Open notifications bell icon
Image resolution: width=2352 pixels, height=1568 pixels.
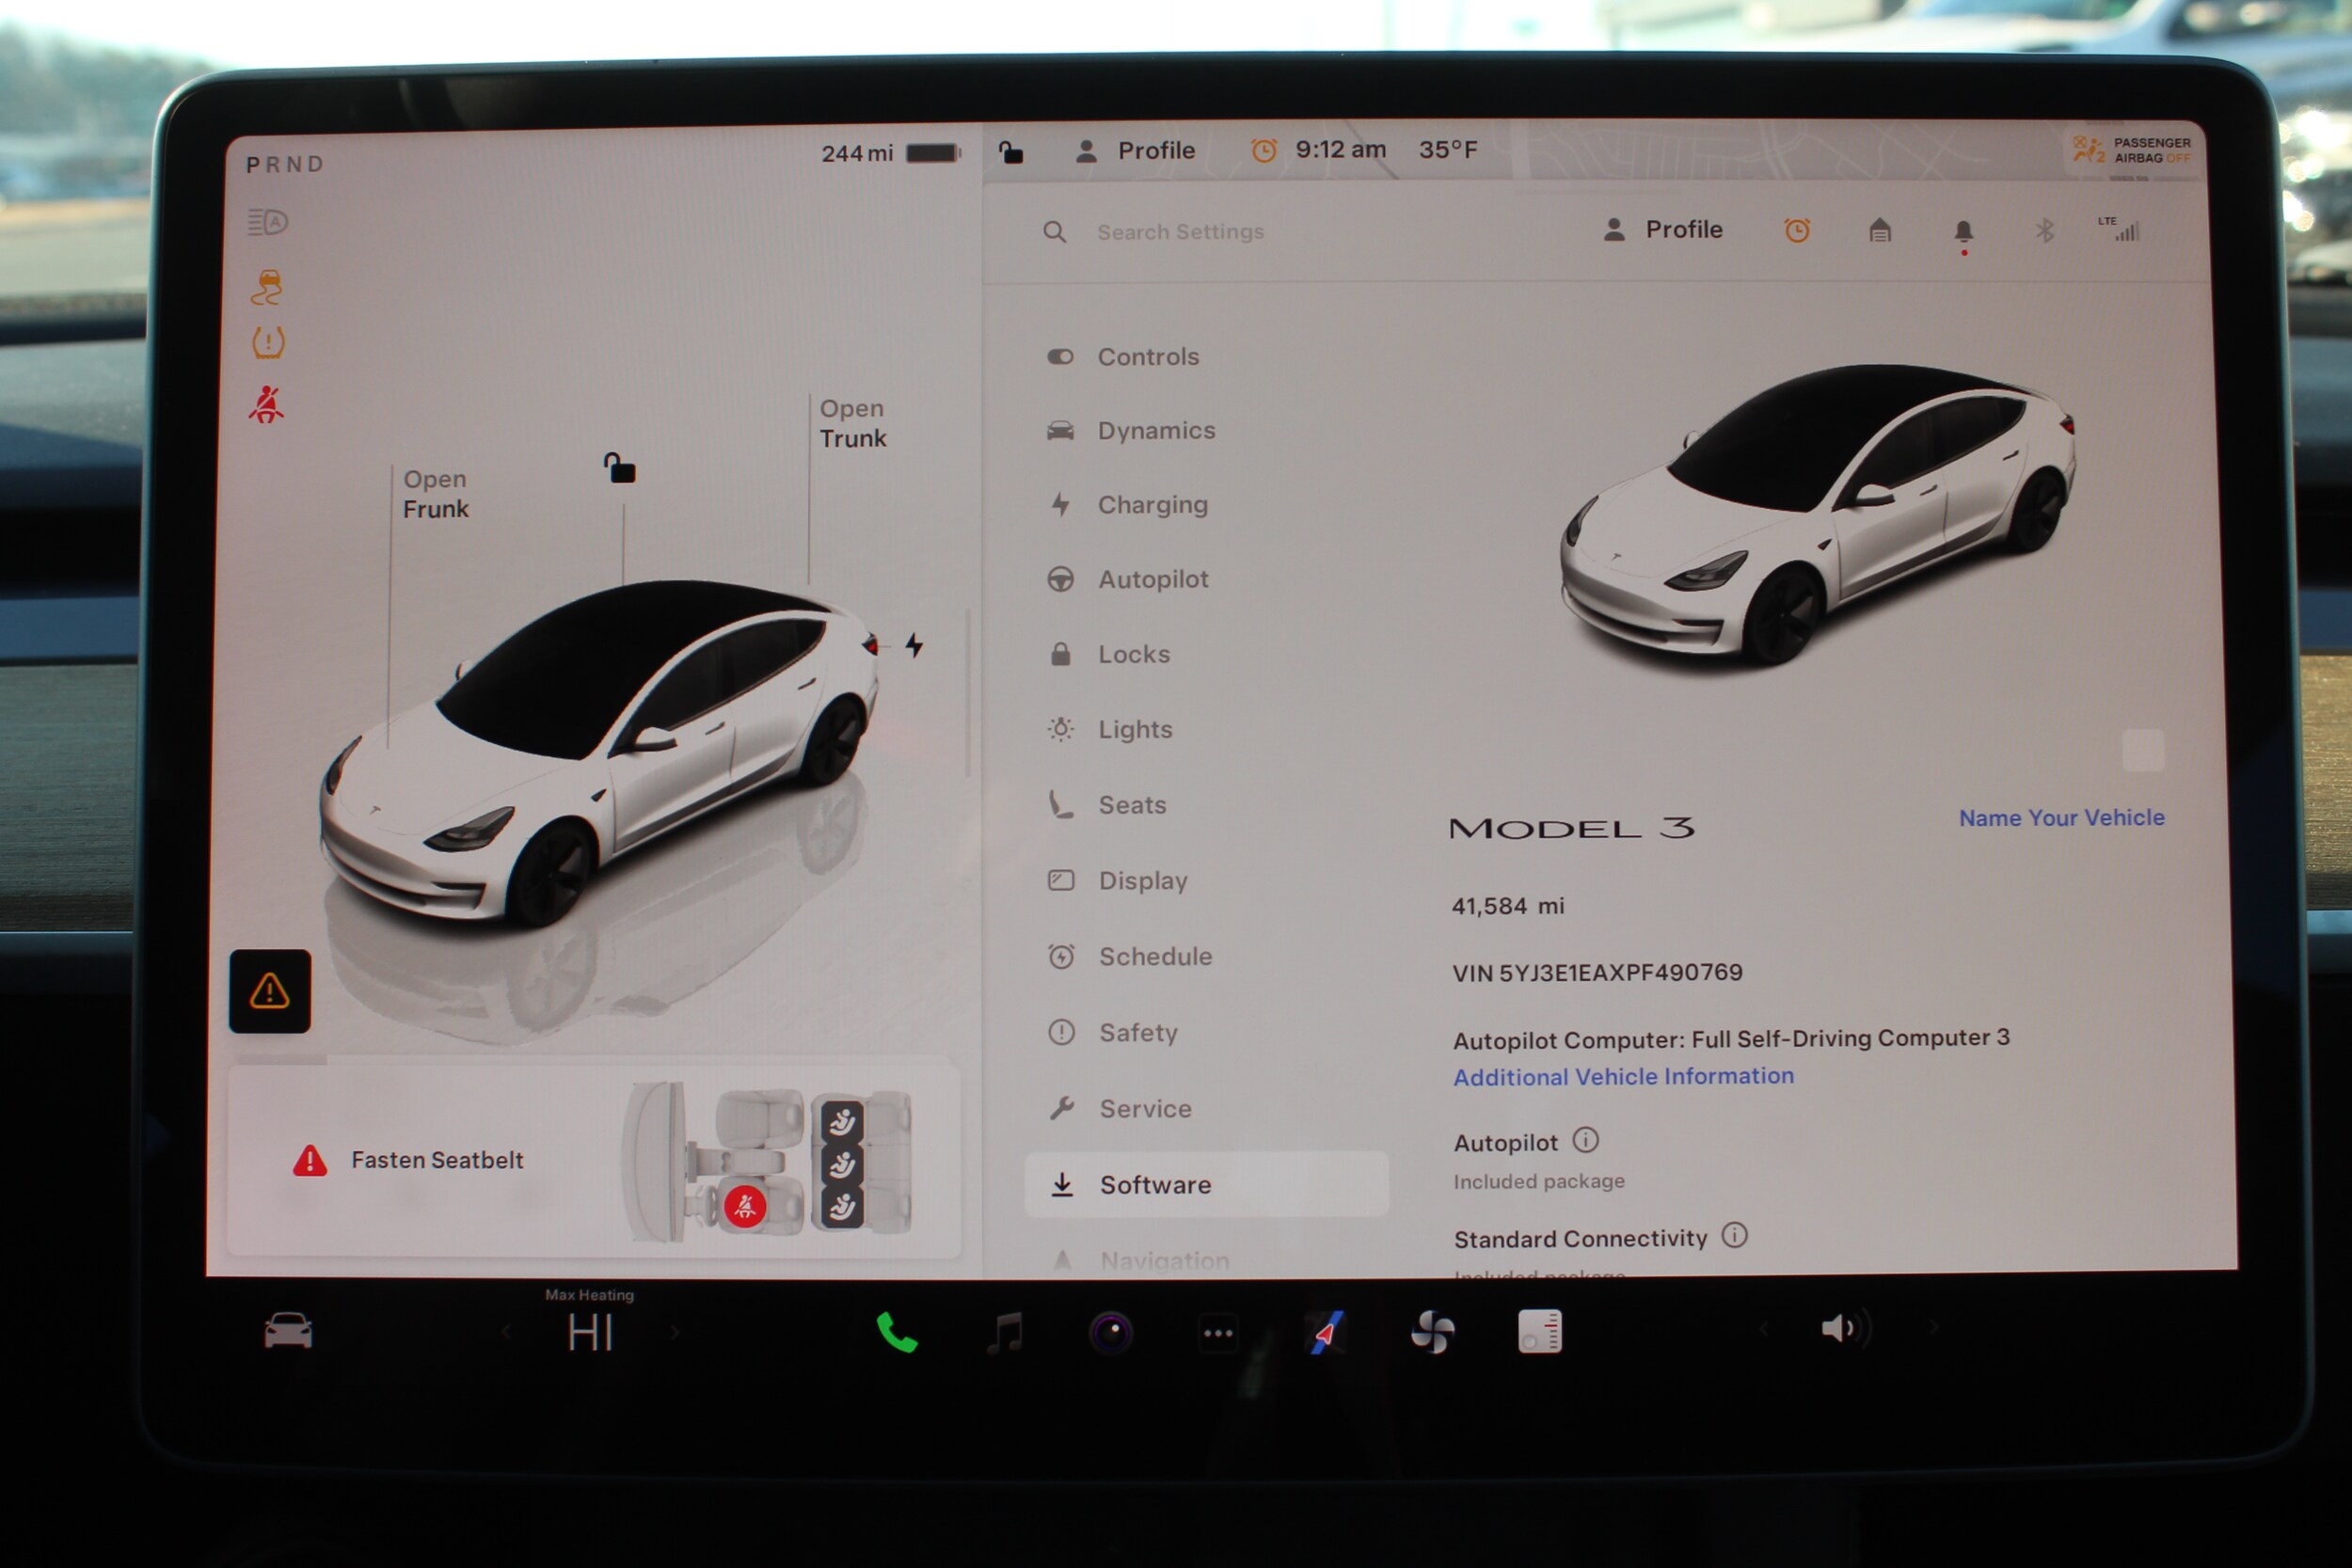(x=1963, y=232)
